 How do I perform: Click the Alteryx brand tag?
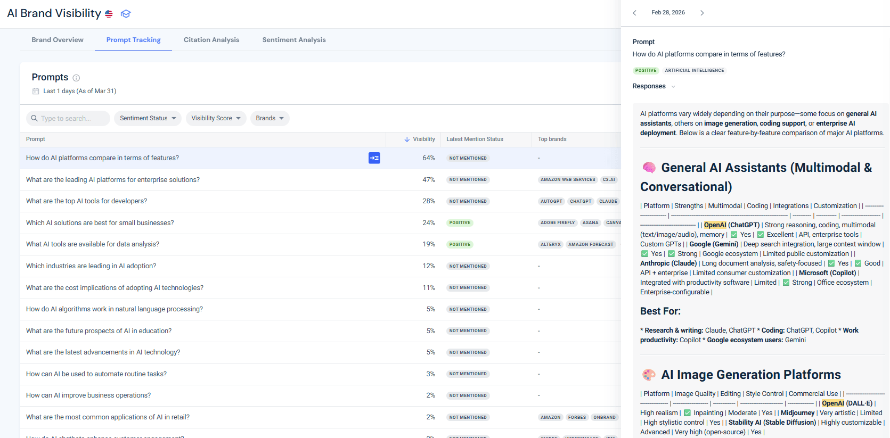551,245
